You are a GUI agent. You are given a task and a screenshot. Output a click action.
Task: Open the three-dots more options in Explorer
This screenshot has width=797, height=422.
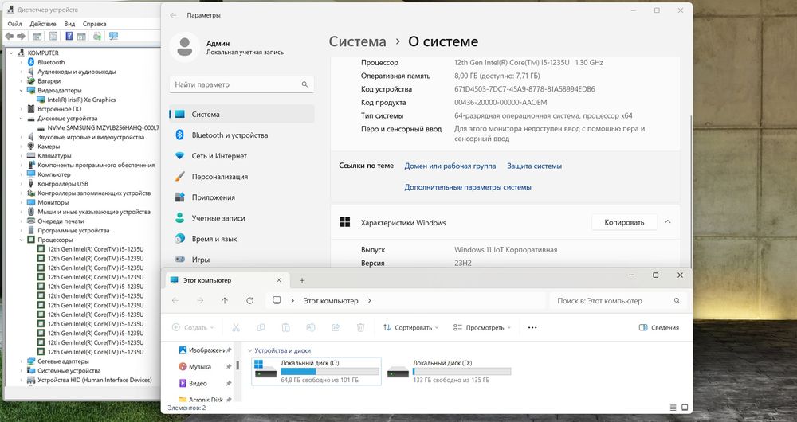(532, 327)
